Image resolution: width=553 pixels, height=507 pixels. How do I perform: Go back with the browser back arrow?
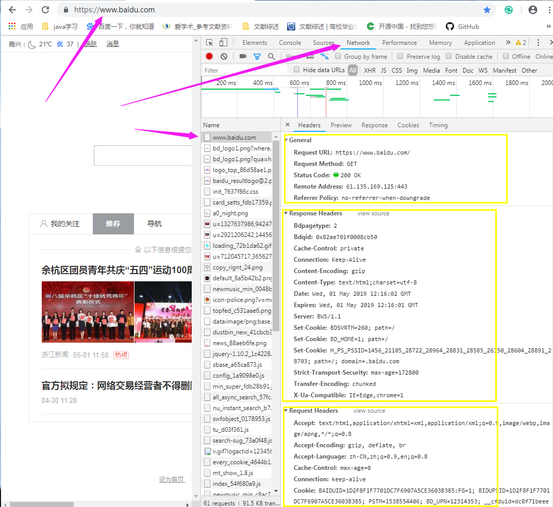point(12,10)
